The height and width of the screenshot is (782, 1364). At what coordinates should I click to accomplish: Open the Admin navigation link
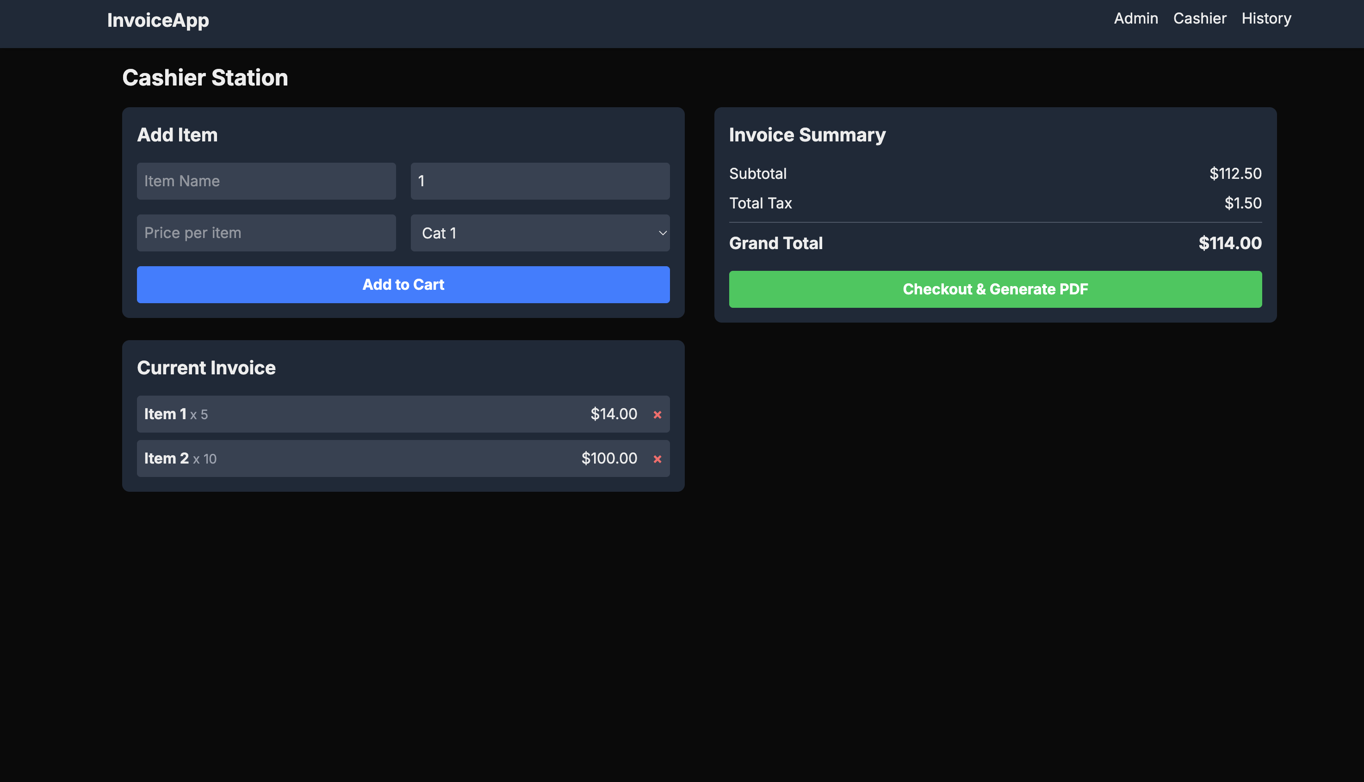(1135, 19)
